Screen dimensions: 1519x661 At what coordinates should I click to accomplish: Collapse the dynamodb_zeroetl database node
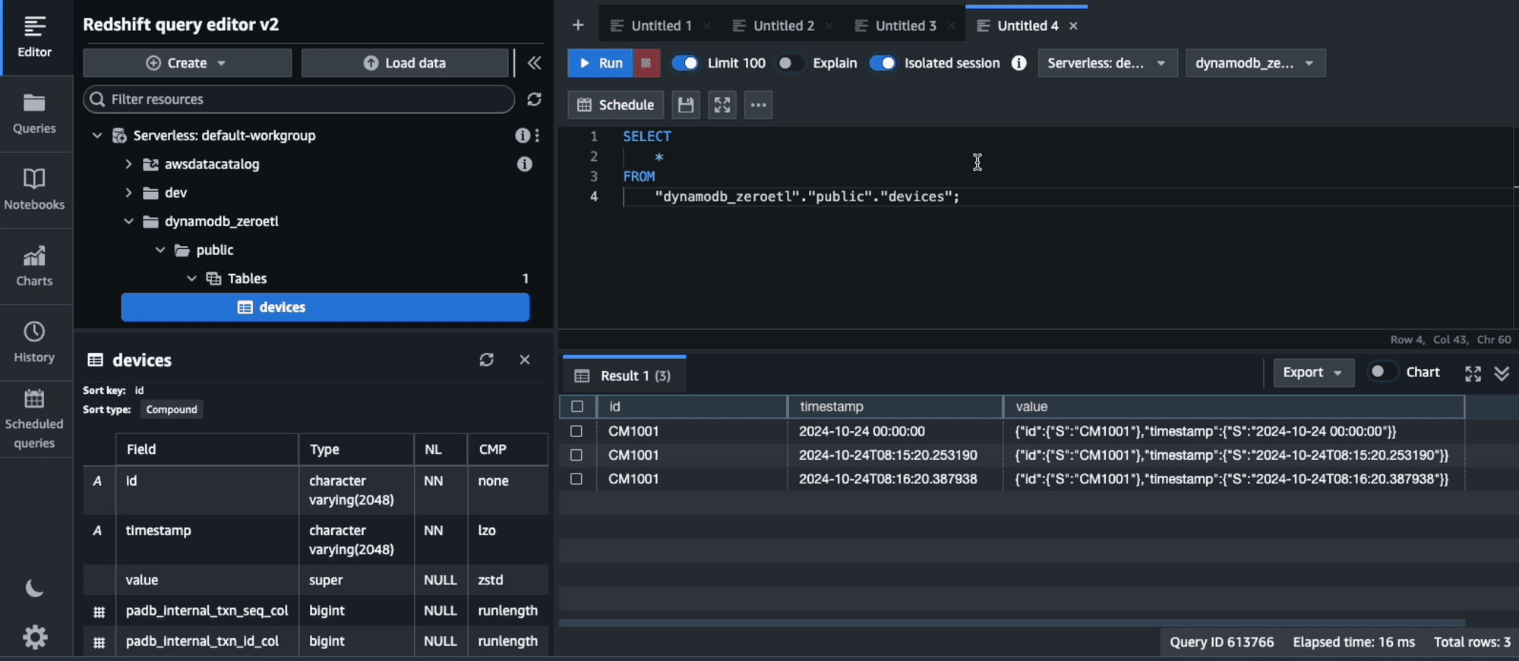tap(128, 222)
